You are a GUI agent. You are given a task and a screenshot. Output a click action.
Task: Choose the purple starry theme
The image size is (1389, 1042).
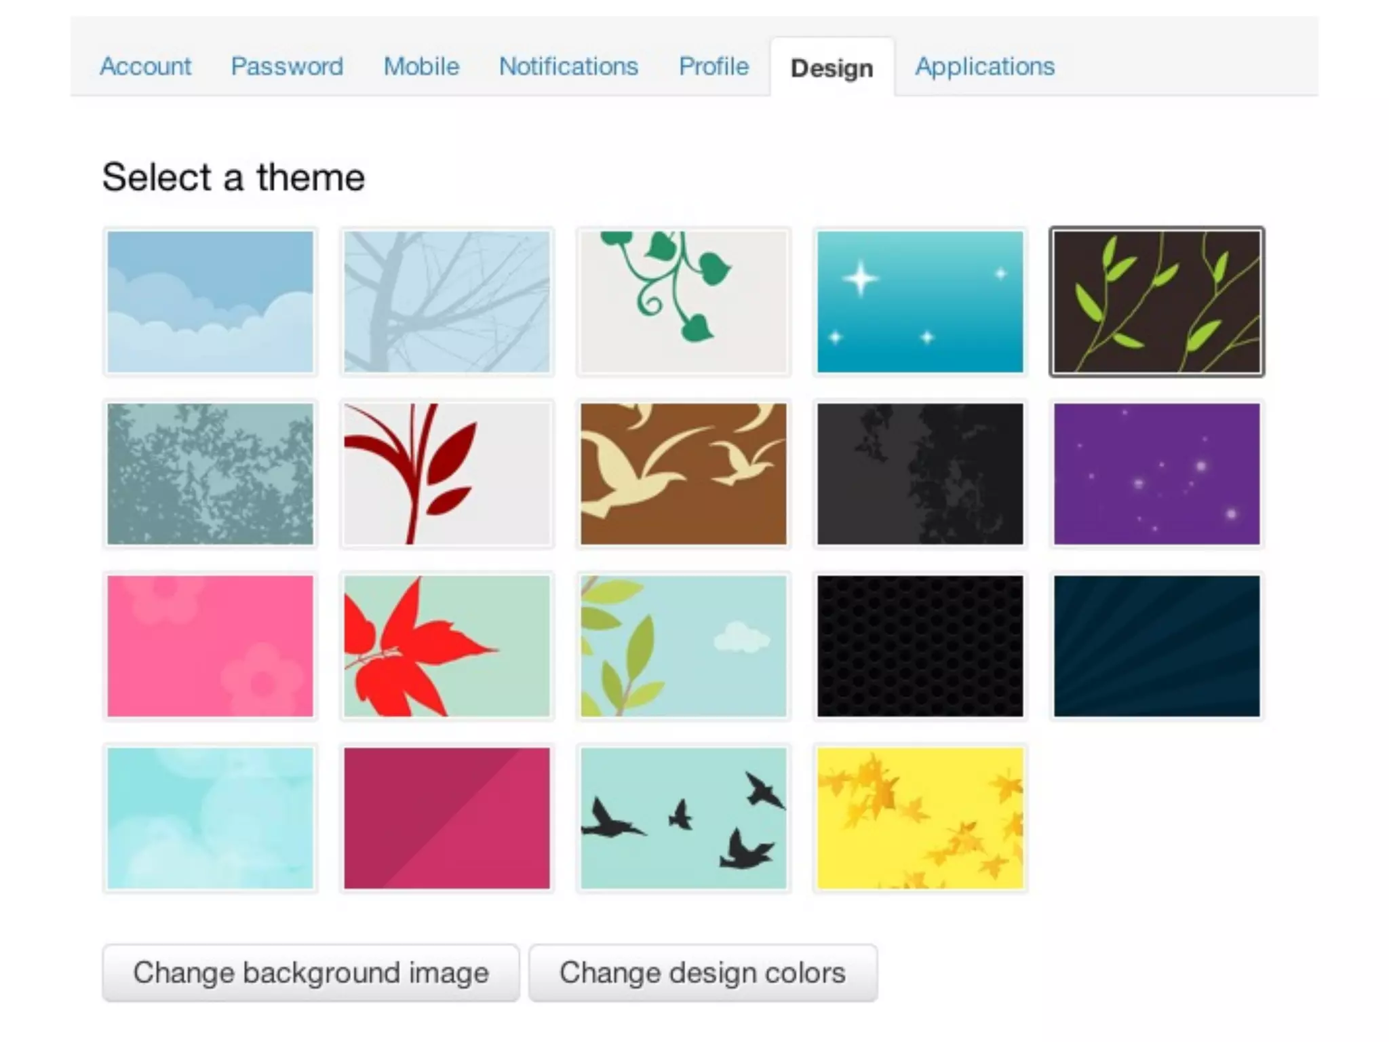tap(1156, 474)
